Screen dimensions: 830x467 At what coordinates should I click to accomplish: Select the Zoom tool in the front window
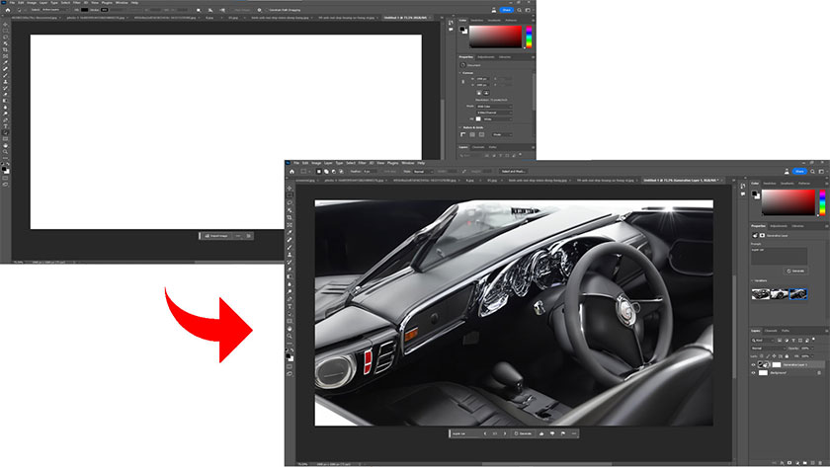tap(290, 337)
